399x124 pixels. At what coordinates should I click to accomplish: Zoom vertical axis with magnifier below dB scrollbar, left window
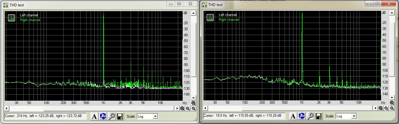193,103
